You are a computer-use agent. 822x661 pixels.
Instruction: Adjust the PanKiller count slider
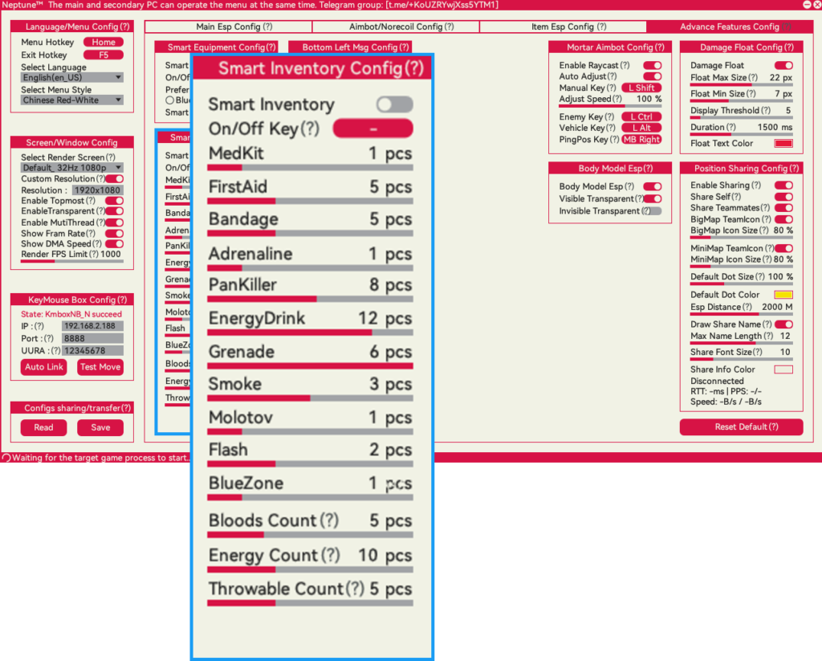point(310,299)
